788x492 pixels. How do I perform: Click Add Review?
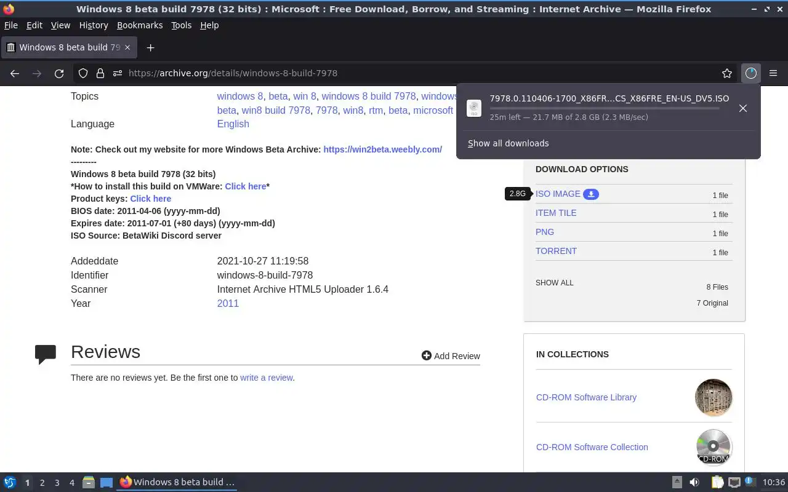point(451,355)
